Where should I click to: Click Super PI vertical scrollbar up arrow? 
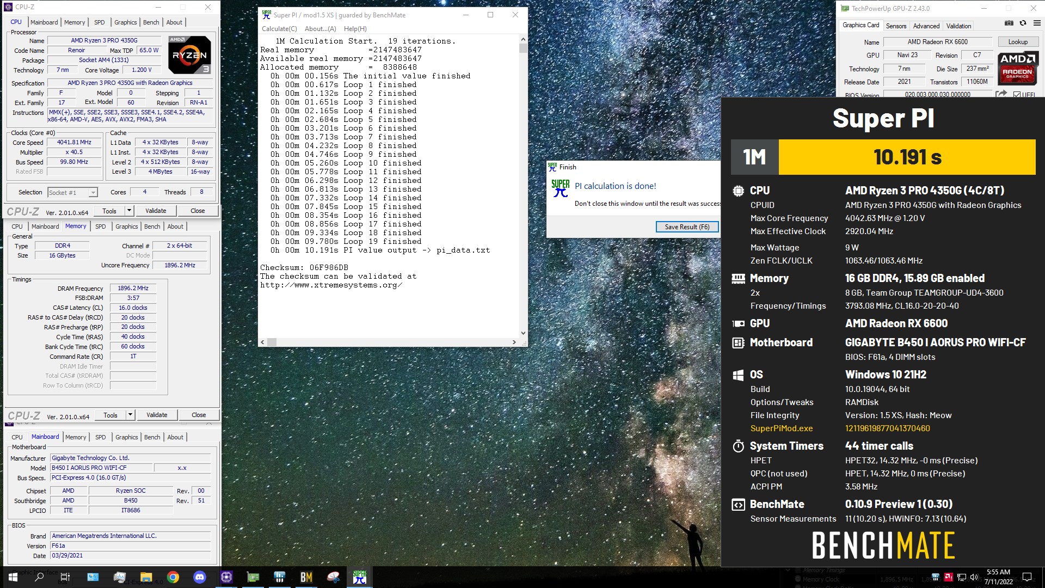(523, 39)
